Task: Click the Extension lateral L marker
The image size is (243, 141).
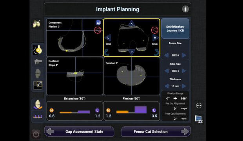Action: click(97, 110)
